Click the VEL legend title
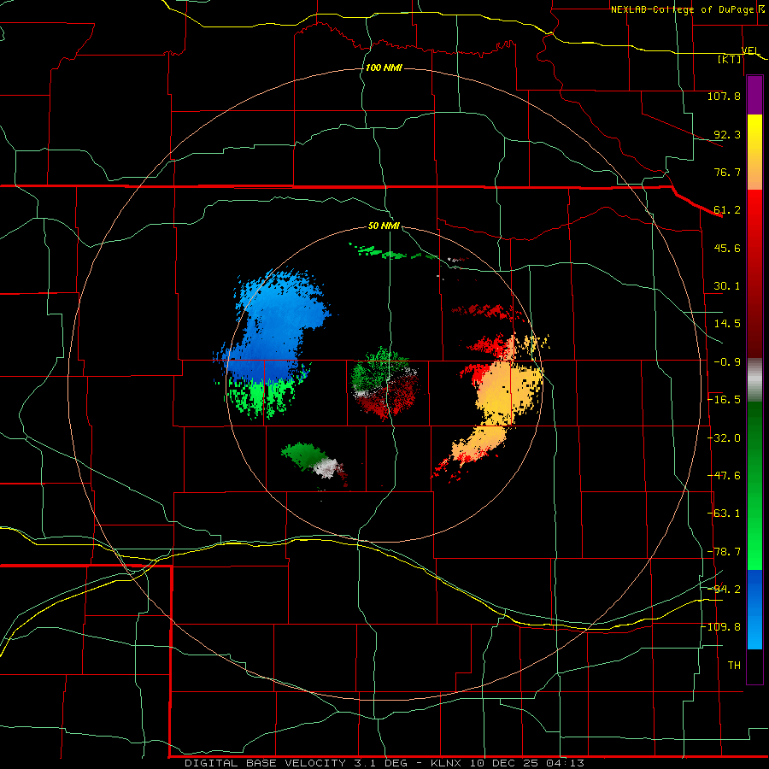 point(750,50)
